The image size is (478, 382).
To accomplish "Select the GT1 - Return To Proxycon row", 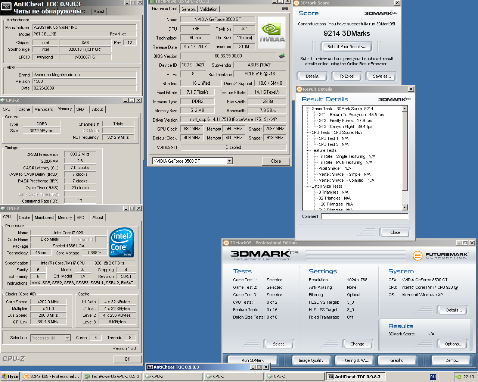I will point(351,115).
